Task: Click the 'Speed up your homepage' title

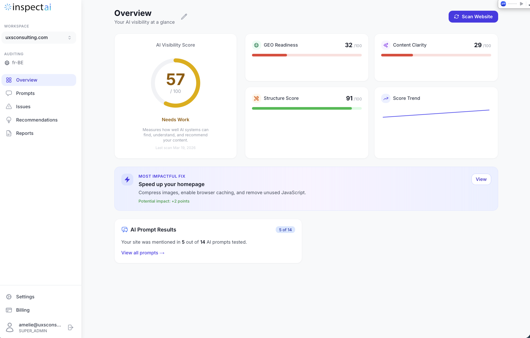Action: (171, 184)
